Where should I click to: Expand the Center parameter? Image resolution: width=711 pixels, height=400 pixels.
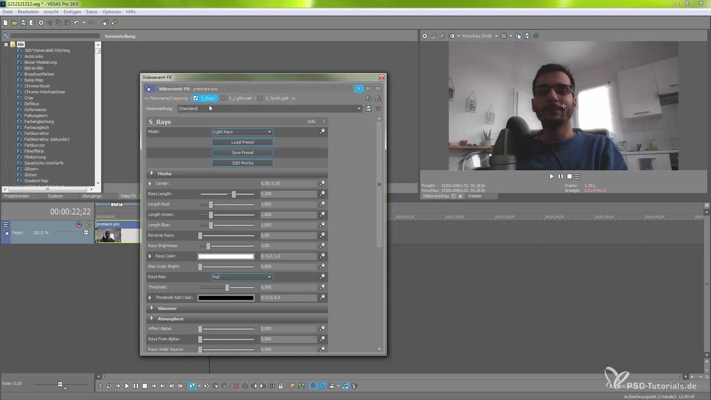pos(150,183)
